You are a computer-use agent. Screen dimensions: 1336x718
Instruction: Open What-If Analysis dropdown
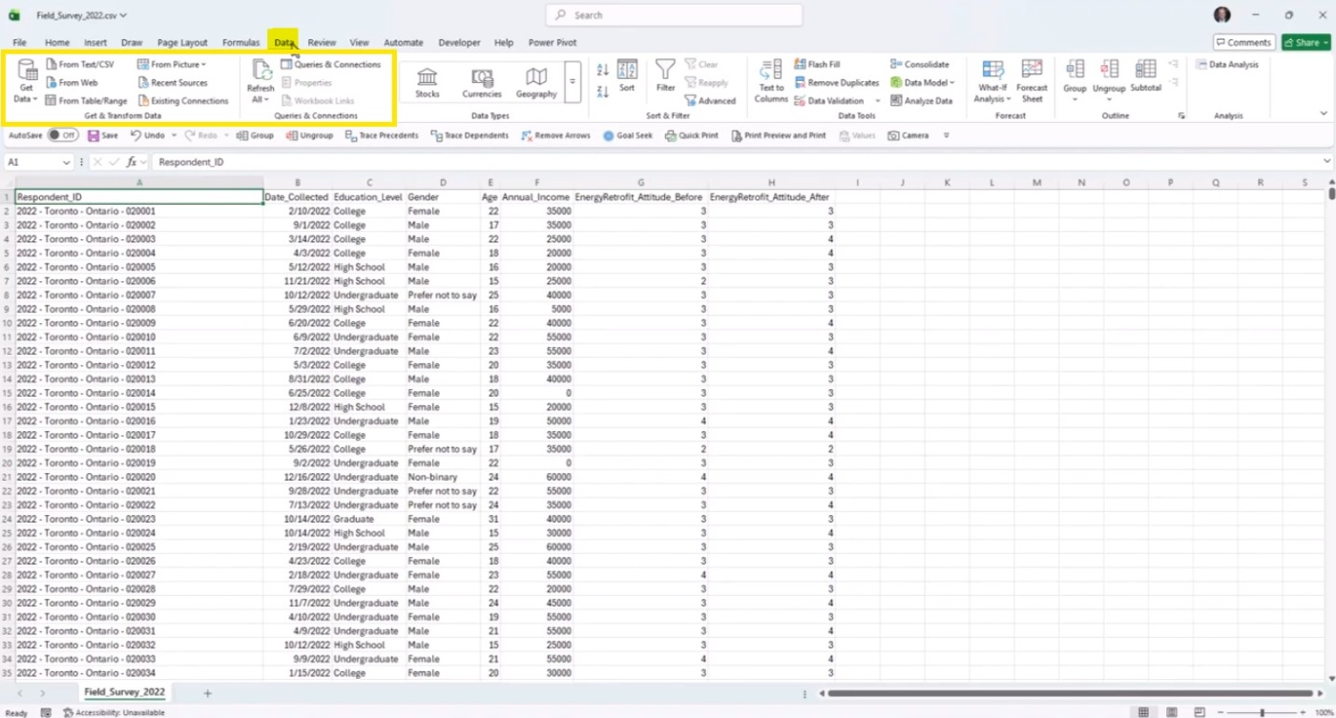(x=992, y=81)
